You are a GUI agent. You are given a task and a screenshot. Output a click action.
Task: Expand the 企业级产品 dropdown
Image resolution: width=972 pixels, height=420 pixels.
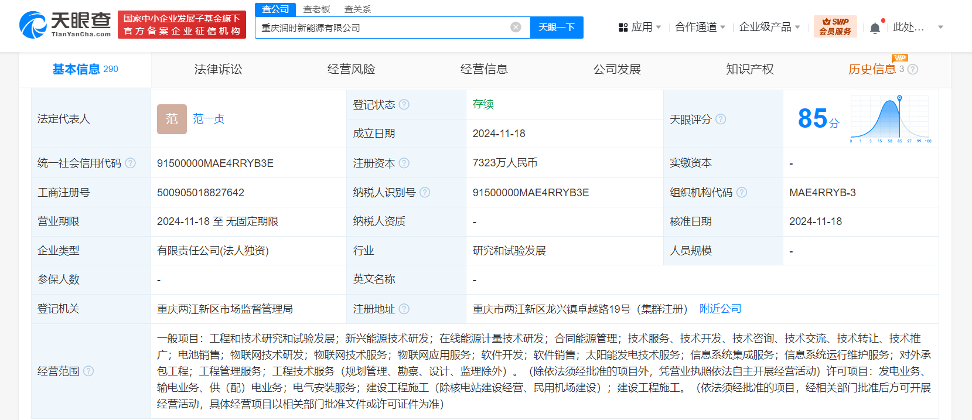[x=769, y=28]
